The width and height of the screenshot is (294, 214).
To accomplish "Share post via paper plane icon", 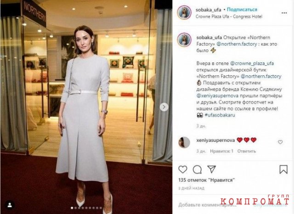I will 212,169.
